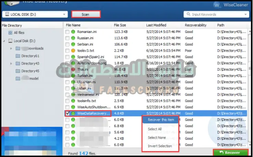The width and height of the screenshot is (253, 157).
Task: Click green status icon of Turkish.ini
Action: [73, 76]
